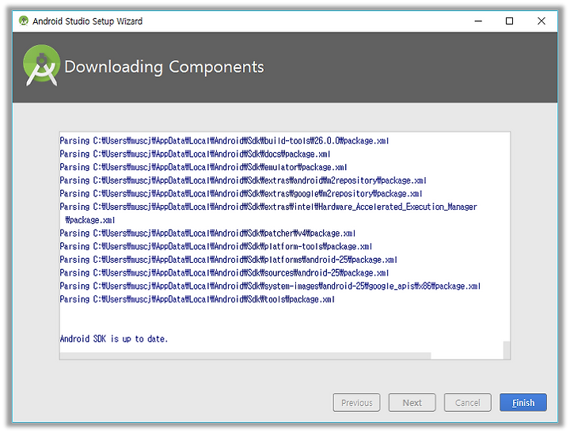Click the emulator package.xml log line
570x433 pixels.
(203, 167)
